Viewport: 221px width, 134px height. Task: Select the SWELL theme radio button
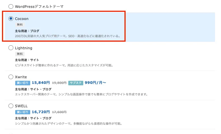pyautogui.click(x=11, y=106)
